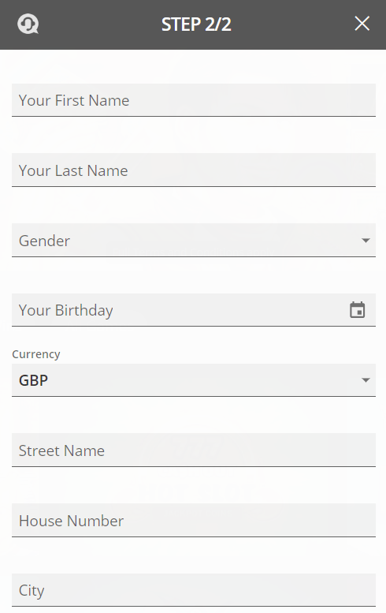Click the 'Street Name' placeholder text

[61, 450]
